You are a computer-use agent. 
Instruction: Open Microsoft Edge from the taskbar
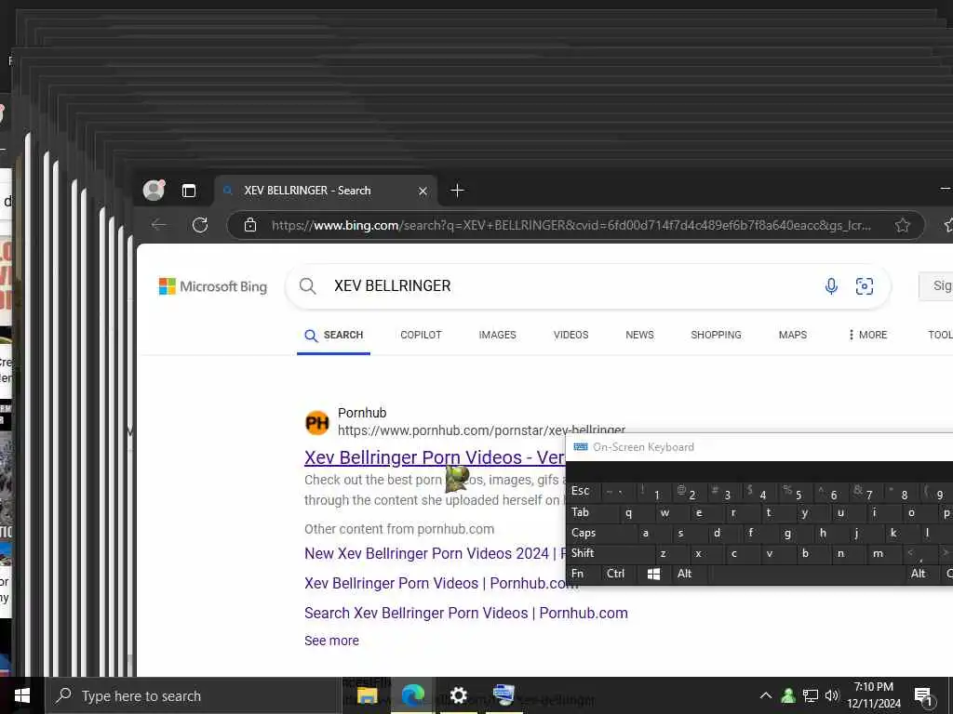coord(412,695)
